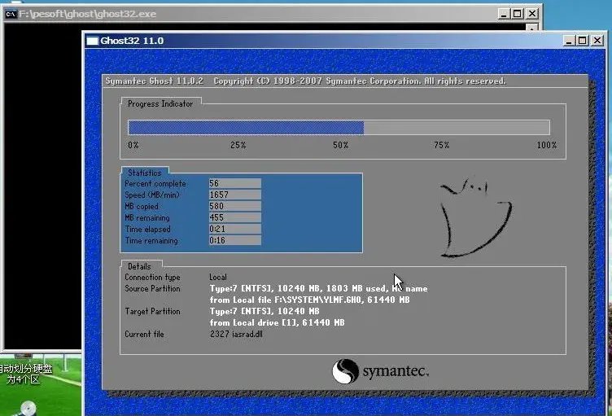Close the ghost32.exe console window

click(532, 14)
